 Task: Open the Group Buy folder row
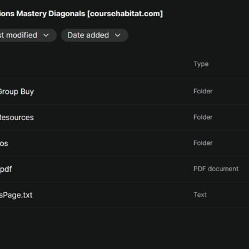[125, 92]
